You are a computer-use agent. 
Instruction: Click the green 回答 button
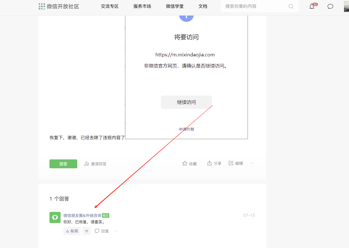pos(63,164)
